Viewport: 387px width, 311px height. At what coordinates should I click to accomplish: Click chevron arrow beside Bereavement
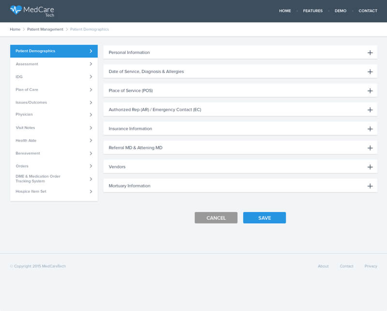pos(91,153)
